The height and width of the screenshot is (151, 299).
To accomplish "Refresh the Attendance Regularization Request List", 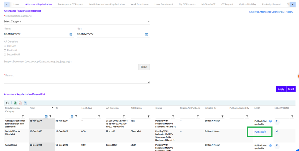I will pos(8,103).
